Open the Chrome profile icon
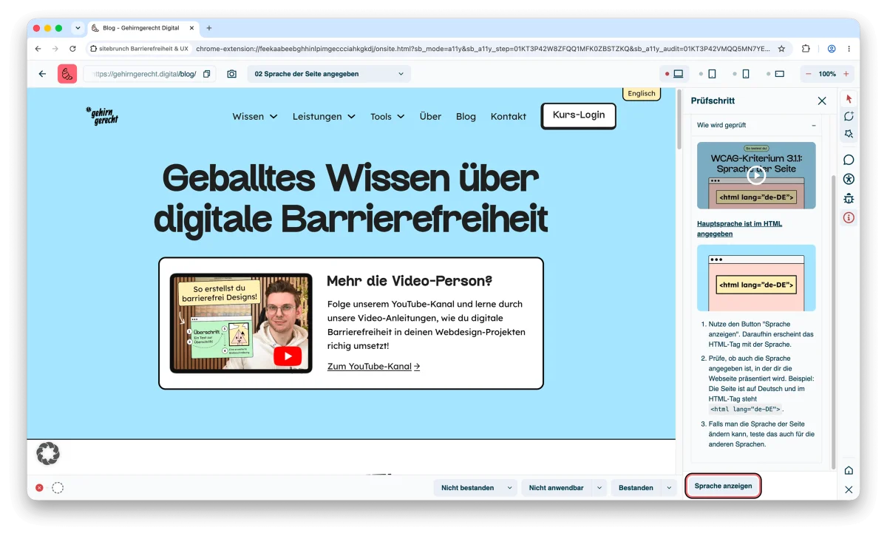This screenshot has width=887, height=536. (832, 49)
